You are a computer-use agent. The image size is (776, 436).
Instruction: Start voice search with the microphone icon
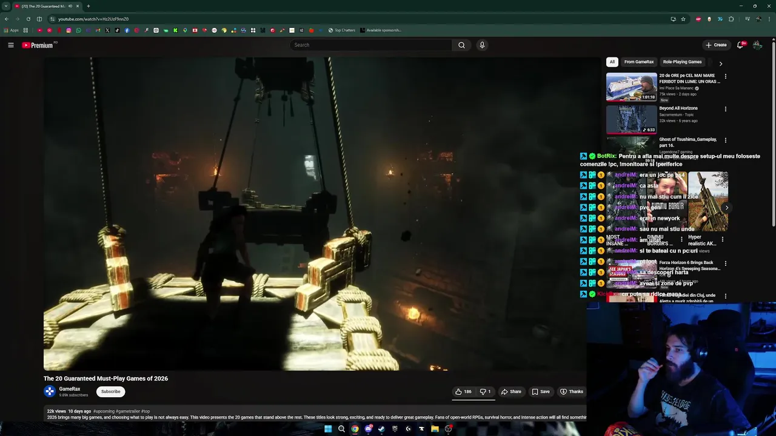coord(482,45)
